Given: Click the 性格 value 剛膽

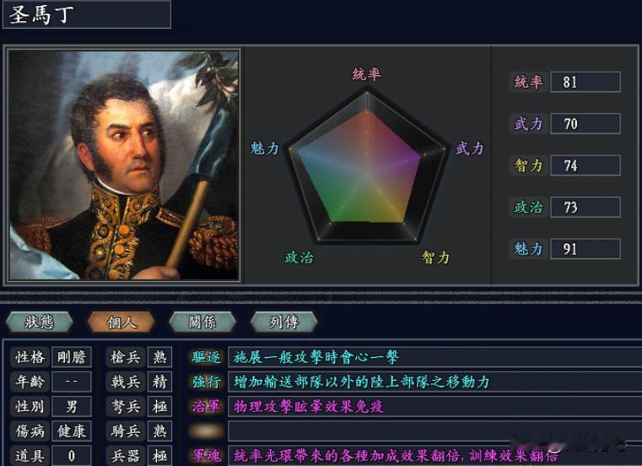Looking at the screenshot, I should click(72, 357).
